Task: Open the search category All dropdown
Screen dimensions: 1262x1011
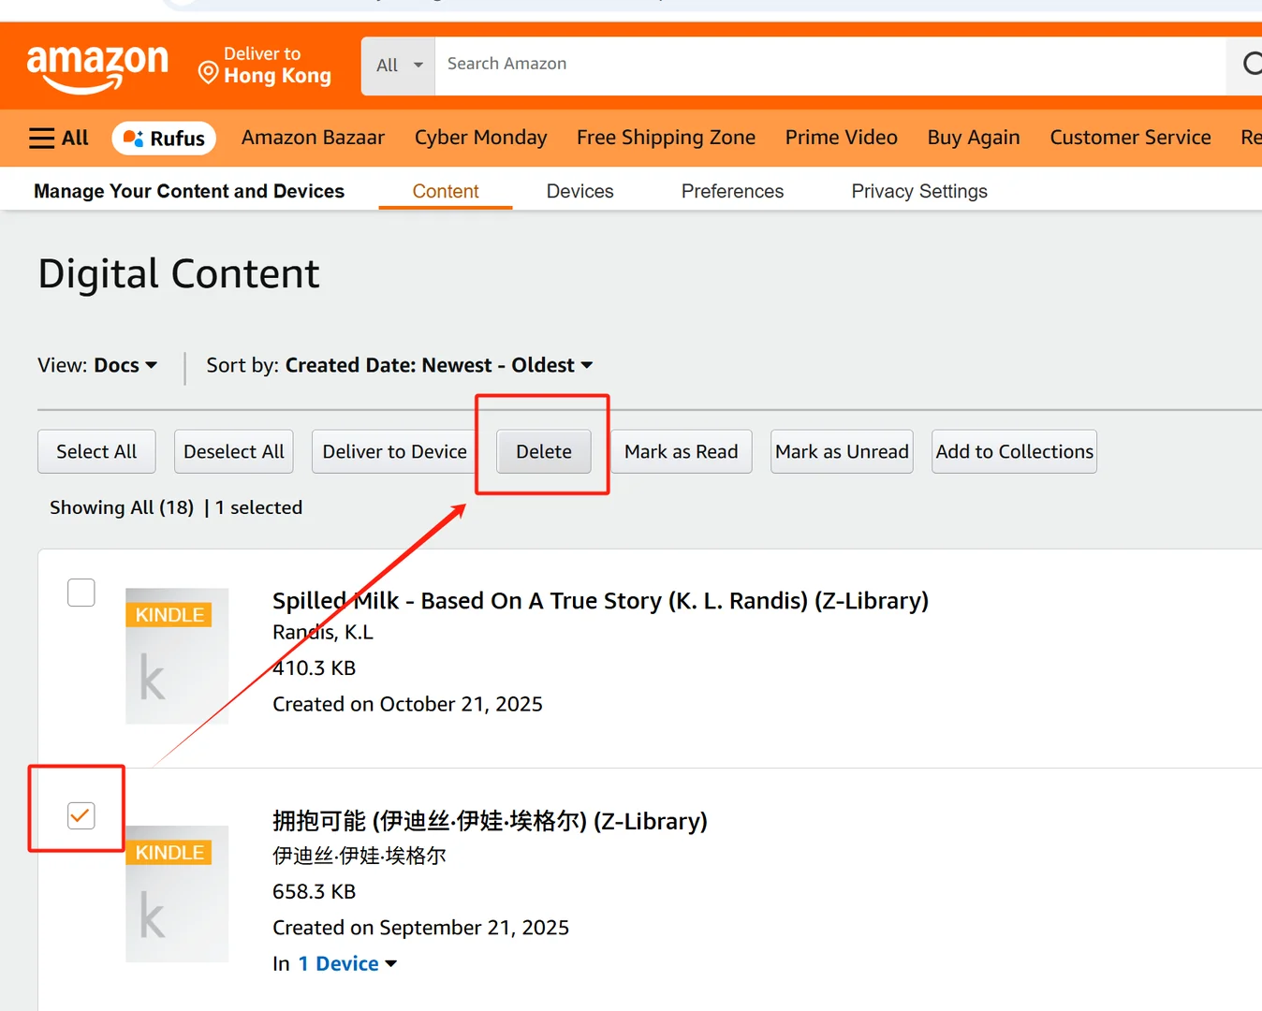Action: pos(399,65)
